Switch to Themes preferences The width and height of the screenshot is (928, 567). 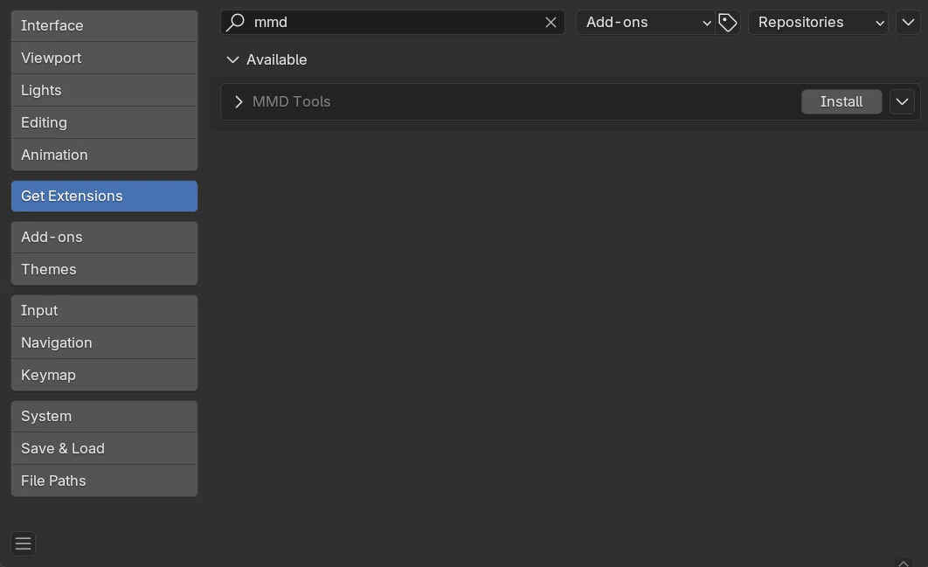click(x=104, y=269)
